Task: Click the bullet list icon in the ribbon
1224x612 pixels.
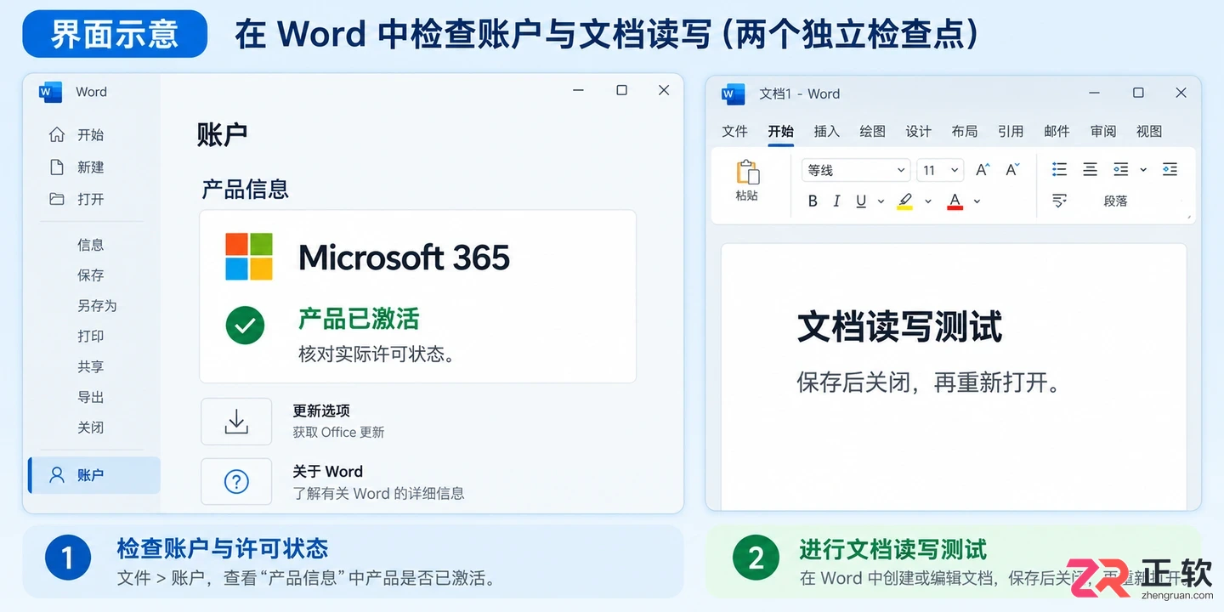Action: (1059, 169)
